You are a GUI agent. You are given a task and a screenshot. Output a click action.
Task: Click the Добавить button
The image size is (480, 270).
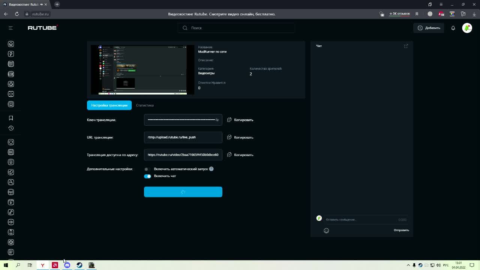(429, 28)
